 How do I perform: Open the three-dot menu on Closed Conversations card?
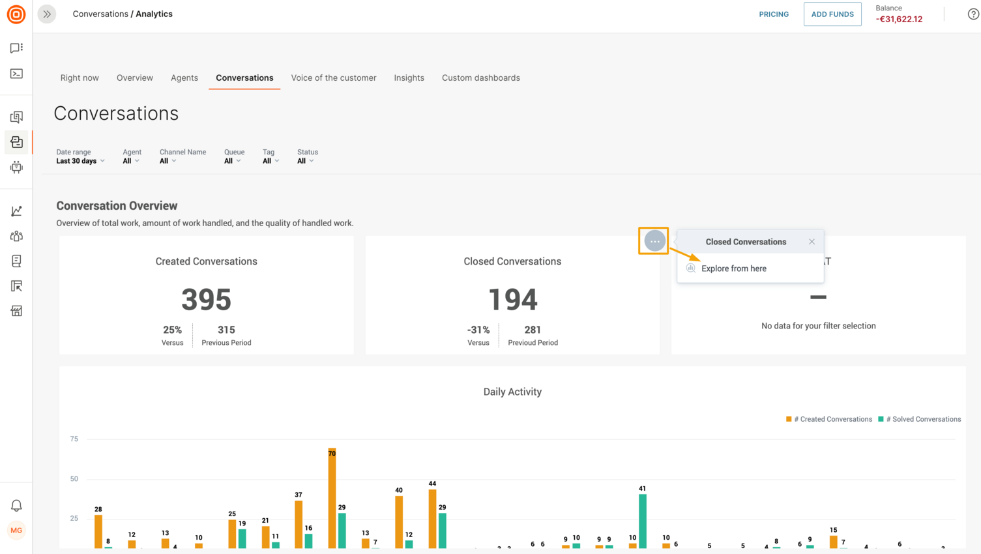coord(654,241)
